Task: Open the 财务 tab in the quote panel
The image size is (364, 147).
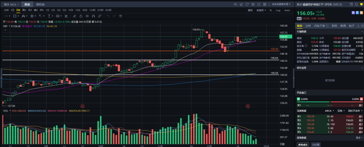Action: click(x=334, y=26)
